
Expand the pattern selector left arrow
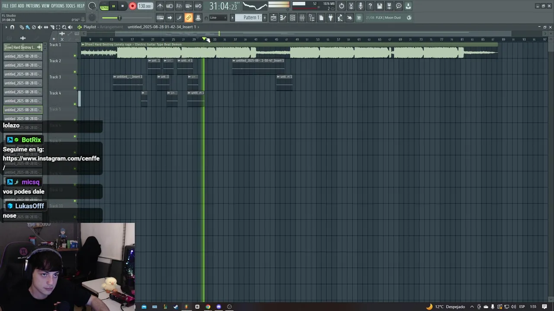(x=232, y=18)
